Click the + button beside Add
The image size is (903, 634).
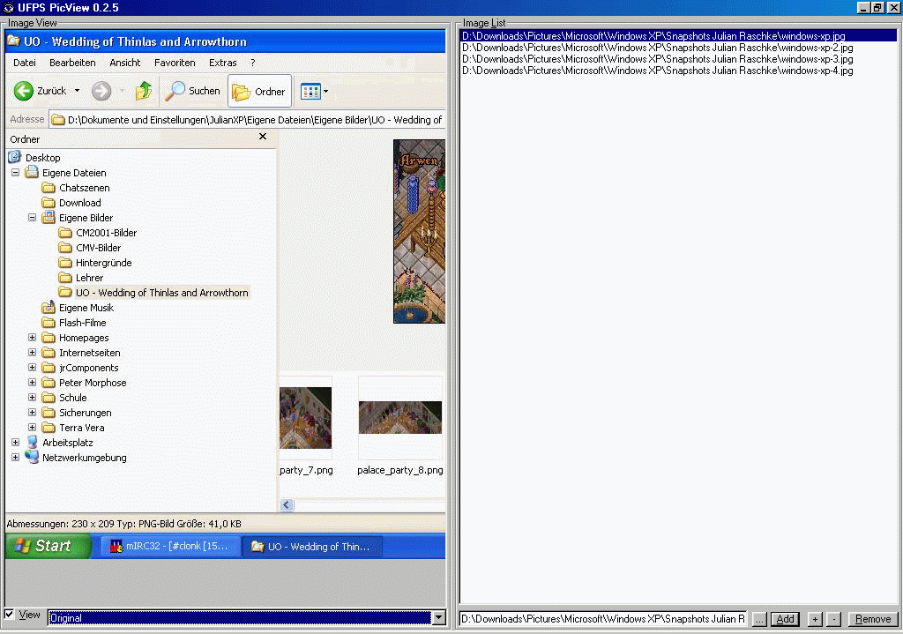(815, 619)
